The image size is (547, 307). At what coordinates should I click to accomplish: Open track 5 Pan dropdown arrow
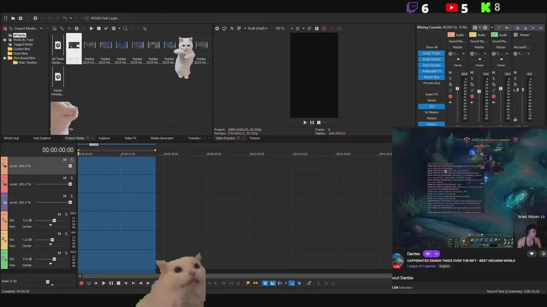[50, 244]
